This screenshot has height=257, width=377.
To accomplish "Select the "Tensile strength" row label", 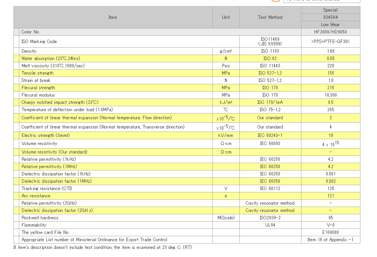I will [x=37, y=73].
